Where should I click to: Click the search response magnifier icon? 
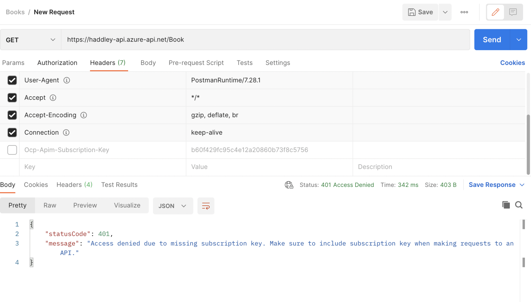click(x=519, y=205)
